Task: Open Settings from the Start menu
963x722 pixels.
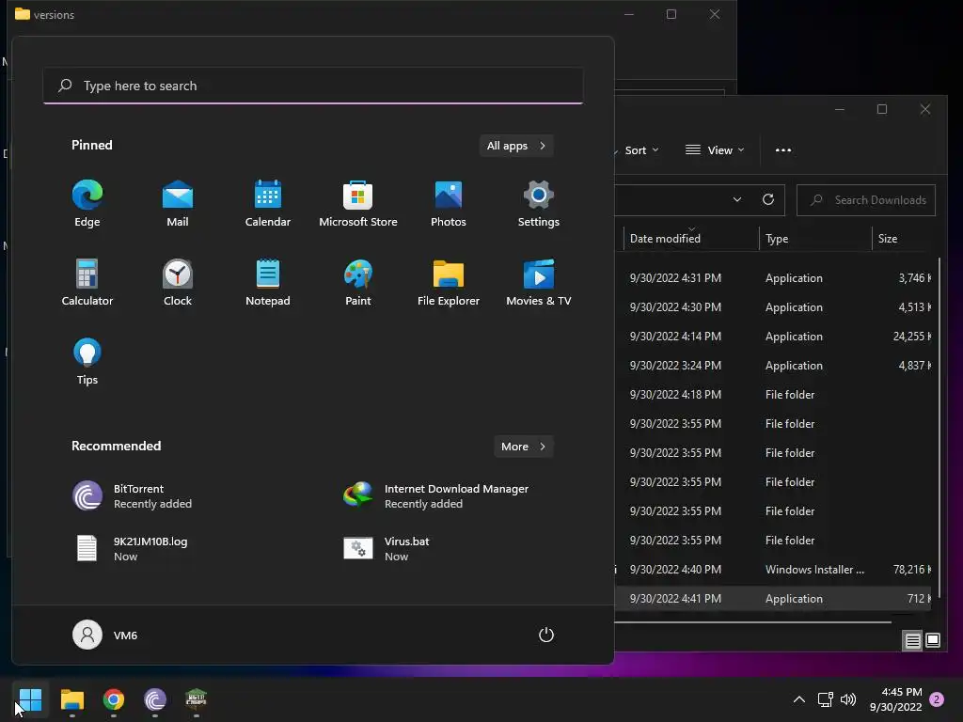Action: click(x=539, y=204)
